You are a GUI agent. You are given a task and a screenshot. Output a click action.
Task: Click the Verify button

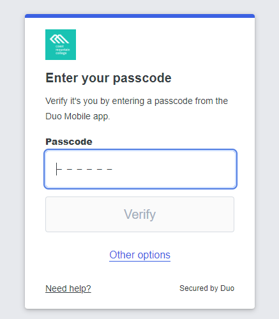tap(140, 214)
